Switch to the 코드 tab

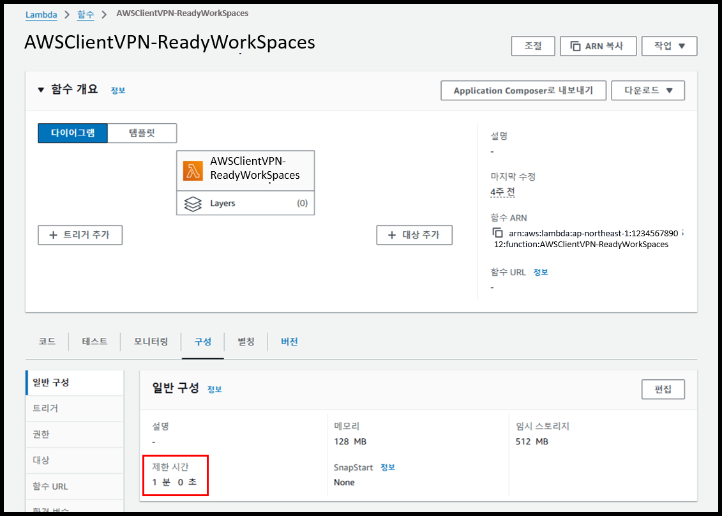(x=47, y=342)
